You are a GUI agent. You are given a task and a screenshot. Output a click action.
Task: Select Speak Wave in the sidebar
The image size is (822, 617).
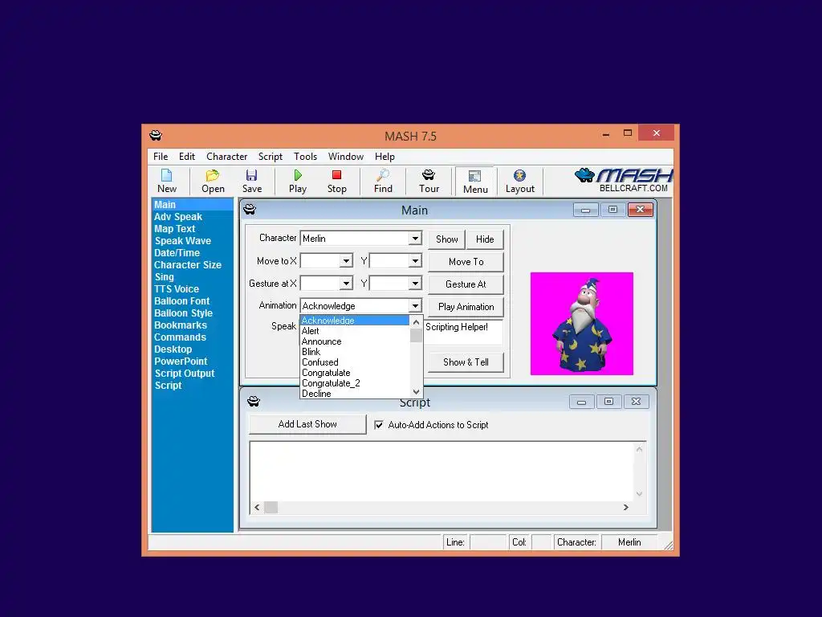tap(182, 241)
